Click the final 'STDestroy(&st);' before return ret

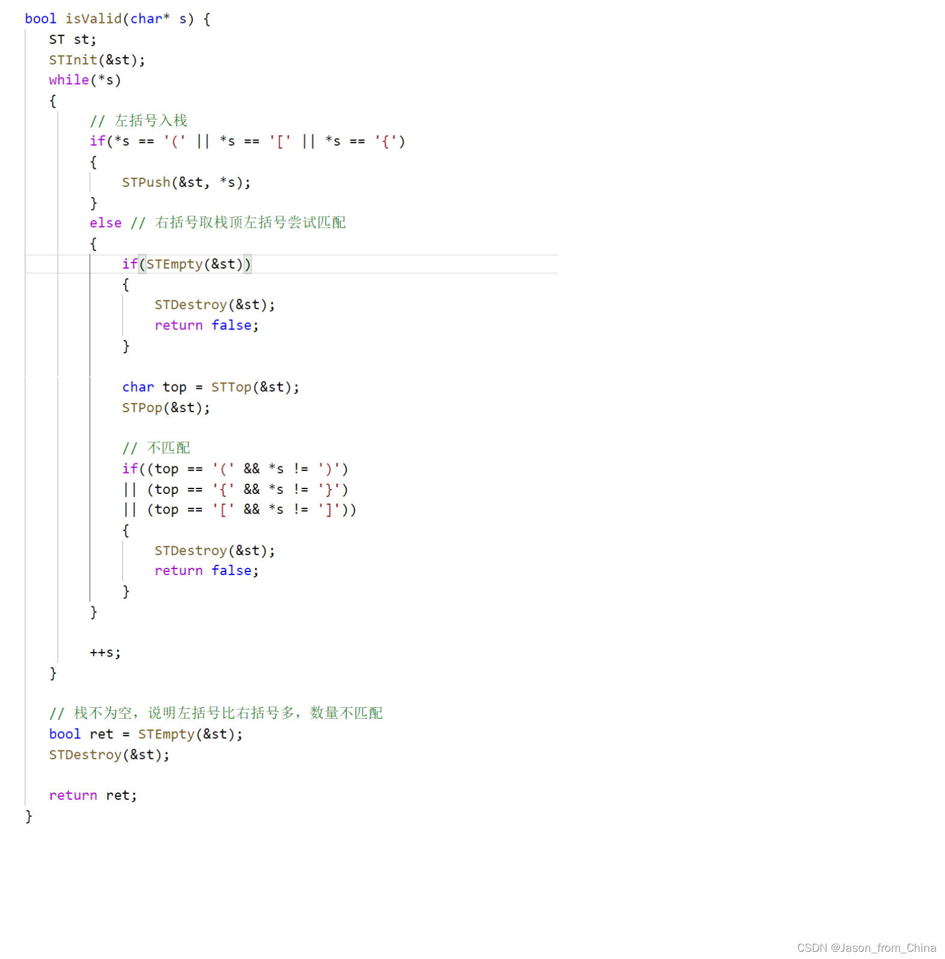(109, 755)
